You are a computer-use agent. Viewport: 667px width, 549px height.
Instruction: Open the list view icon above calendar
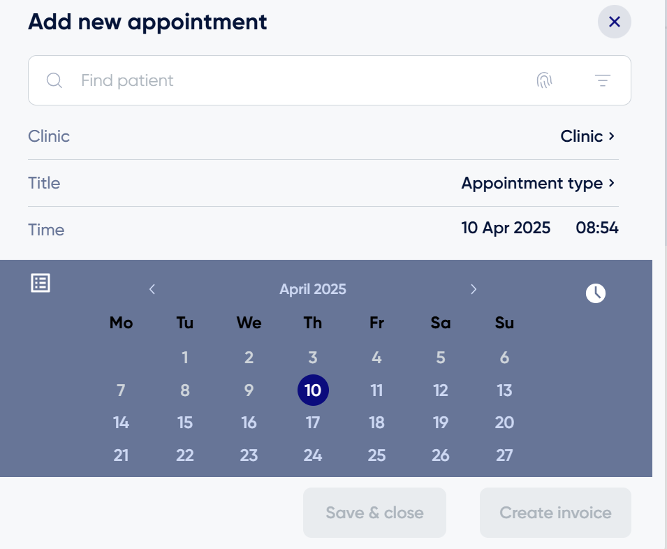[41, 283]
